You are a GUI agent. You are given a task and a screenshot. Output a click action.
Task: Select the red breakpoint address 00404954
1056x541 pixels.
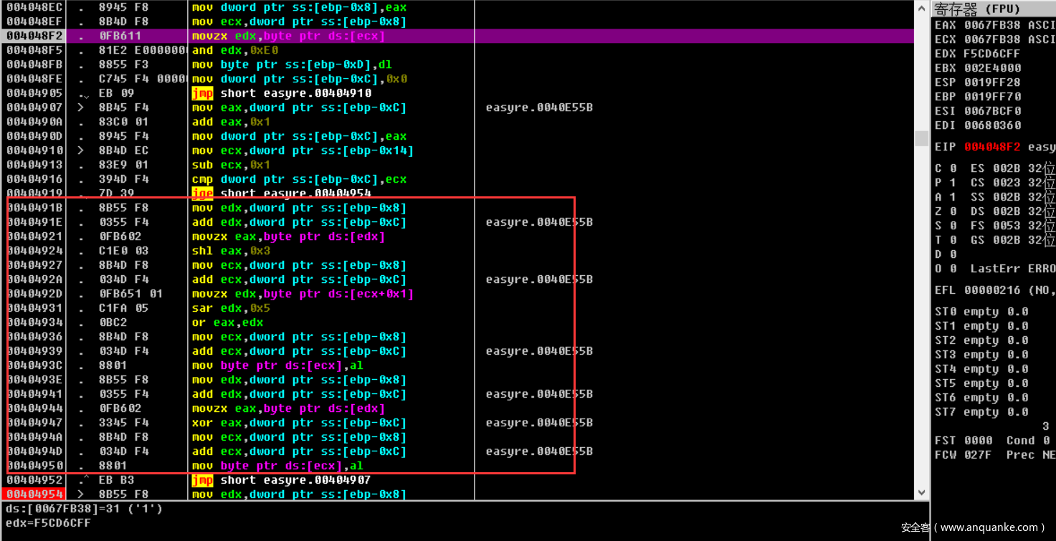[34, 494]
